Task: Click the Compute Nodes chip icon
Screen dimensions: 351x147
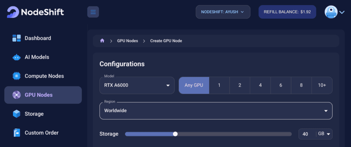Action: (x=16, y=76)
